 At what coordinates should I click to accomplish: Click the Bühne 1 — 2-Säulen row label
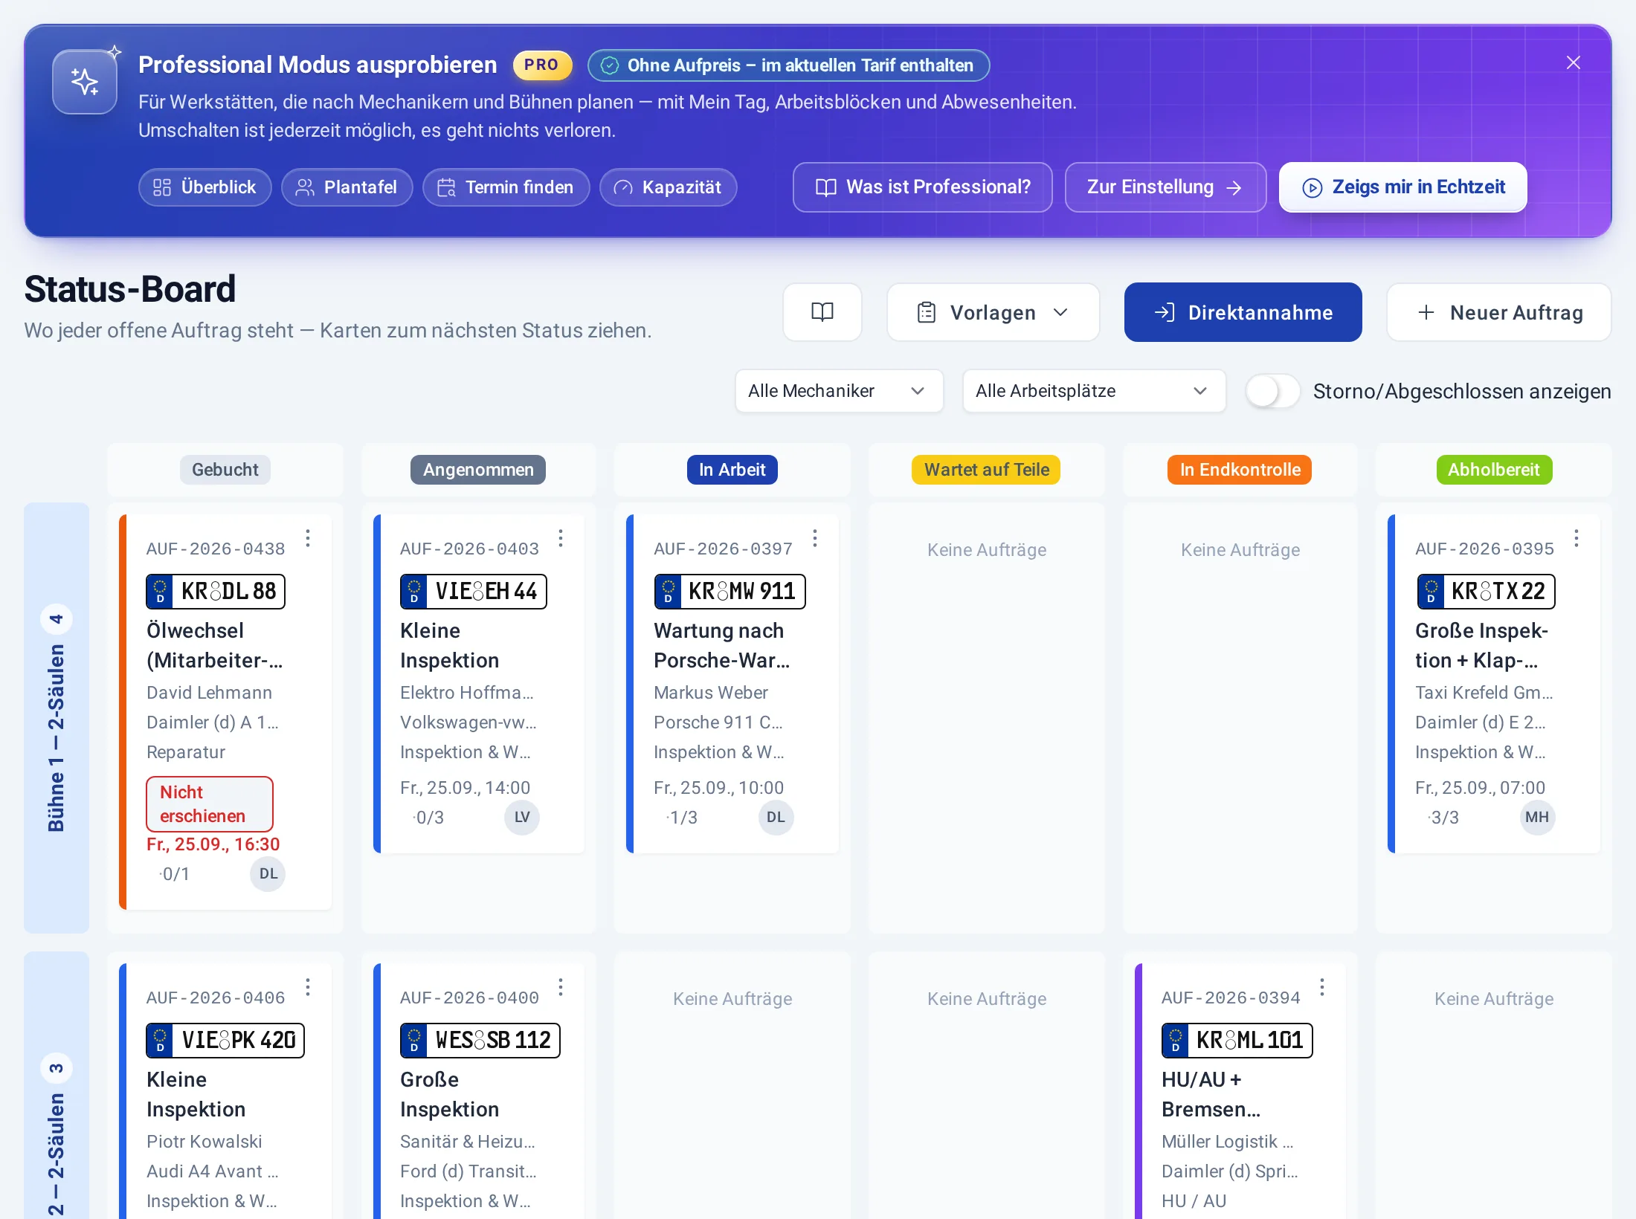pos(57,718)
